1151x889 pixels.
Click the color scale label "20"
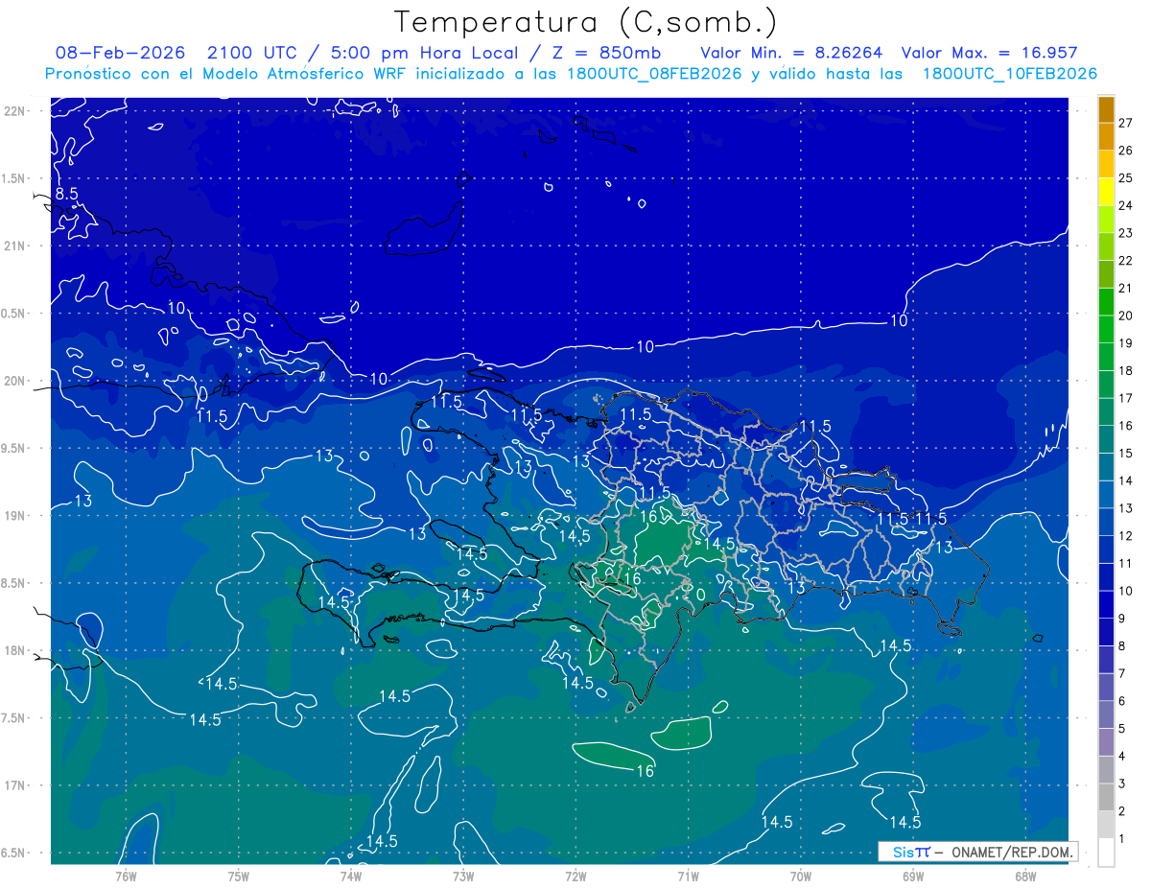(x=1125, y=316)
